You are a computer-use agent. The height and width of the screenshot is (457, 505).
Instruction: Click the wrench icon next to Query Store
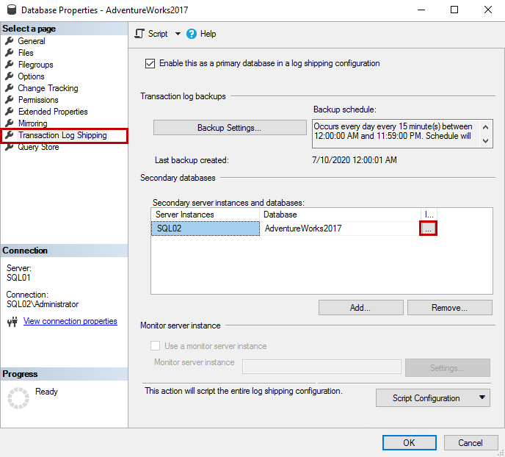[x=10, y=147]
